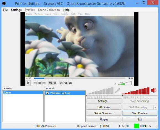The image size is (160, 130).
Task: Expand the Start Recording dropdown arrow
Action: pos(155,107)
